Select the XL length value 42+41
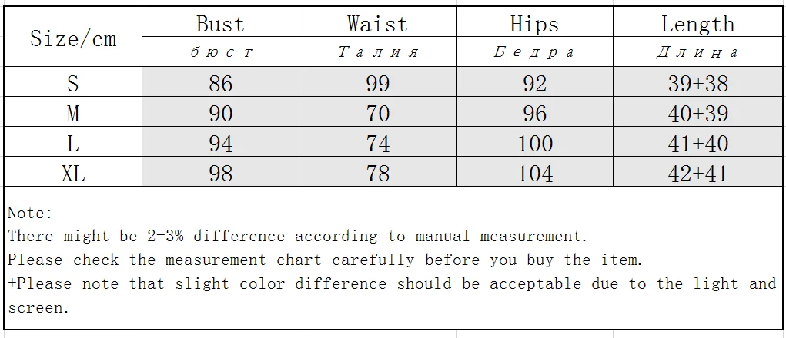This screenshot has width=786, height=338. coord(697,172)
